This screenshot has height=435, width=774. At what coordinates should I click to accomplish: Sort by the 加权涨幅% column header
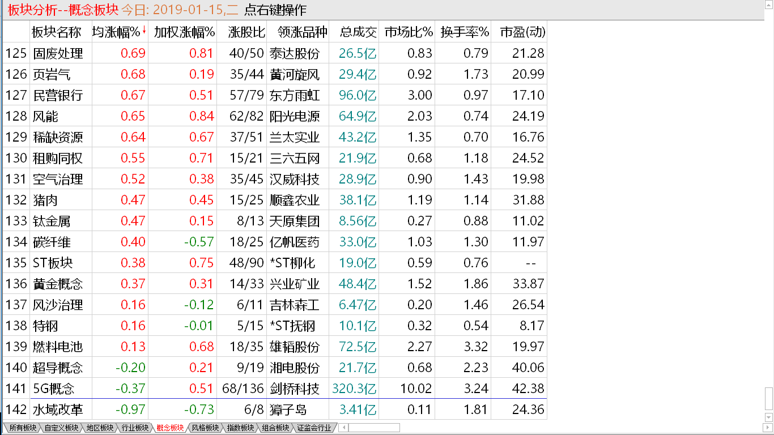[184, 32]
